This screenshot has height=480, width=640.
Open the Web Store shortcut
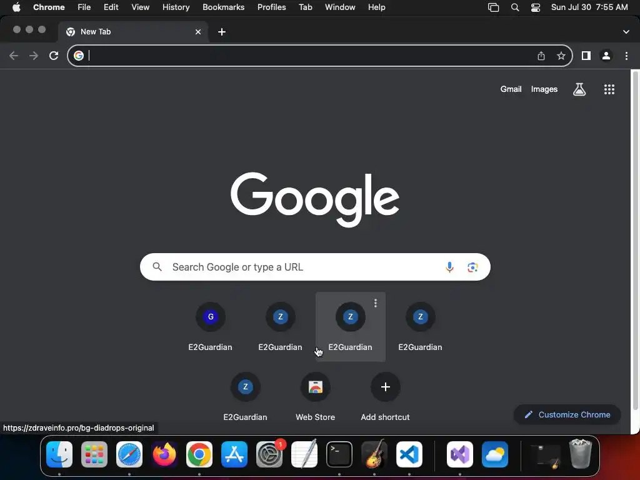(316, 396)
